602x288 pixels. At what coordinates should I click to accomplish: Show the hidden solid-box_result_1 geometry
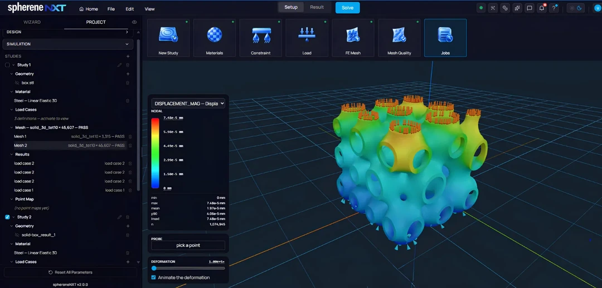coord(17,235)
